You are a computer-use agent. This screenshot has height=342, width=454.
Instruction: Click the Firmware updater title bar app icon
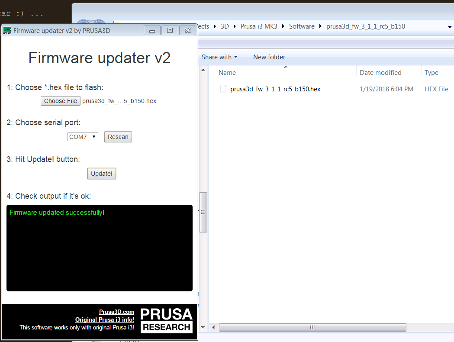7,30
